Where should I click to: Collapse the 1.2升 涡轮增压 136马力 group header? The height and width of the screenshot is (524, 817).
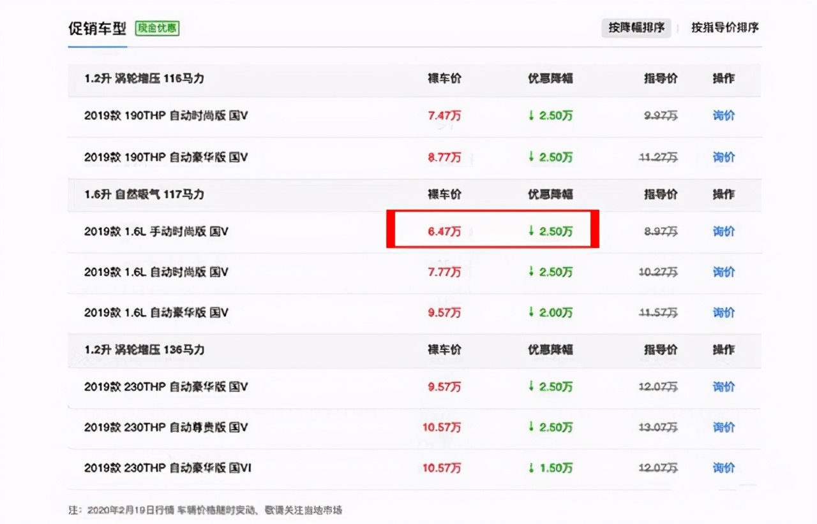(144, 349)
